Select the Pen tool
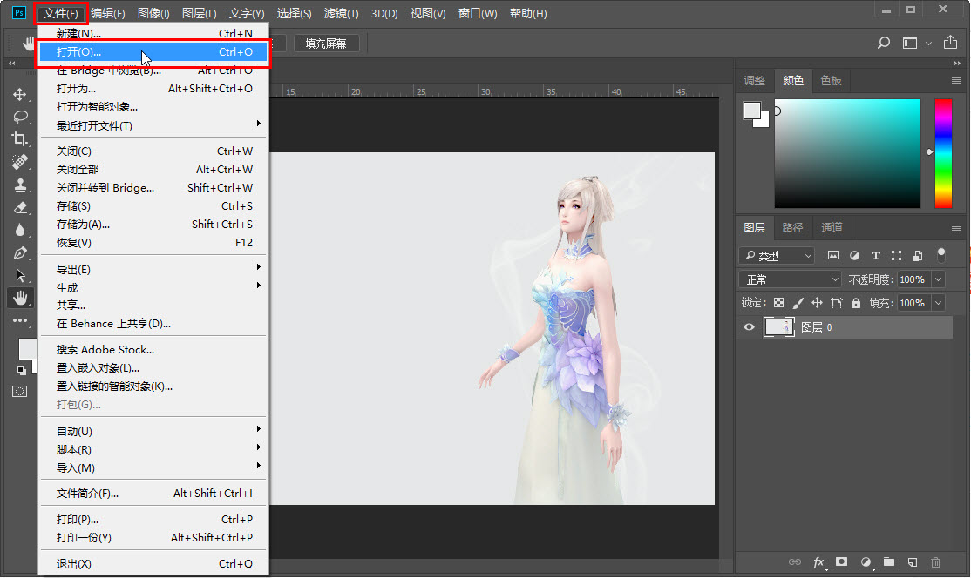 click(20, 252)
